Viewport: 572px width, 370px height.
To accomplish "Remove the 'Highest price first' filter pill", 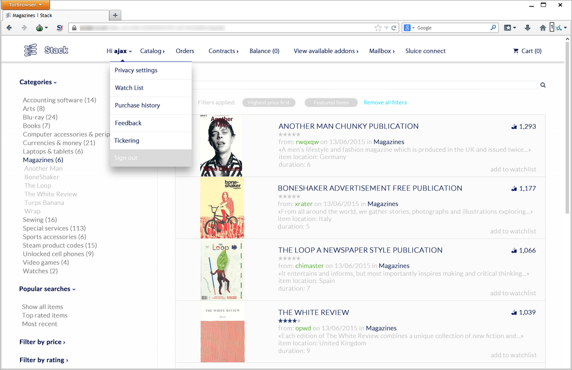I will (269, 103).
